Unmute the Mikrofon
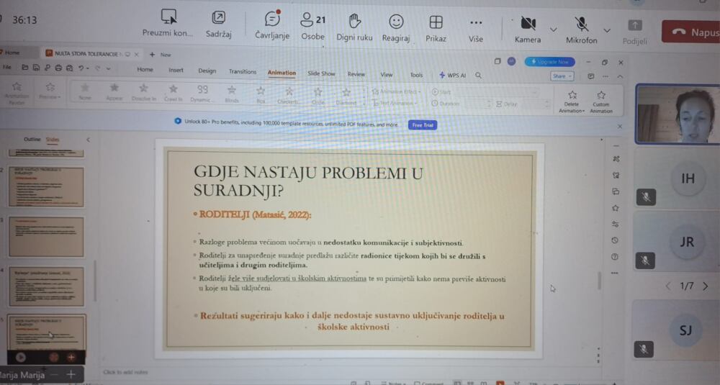Screen dimensions: 720x385 tap(581, 23)
